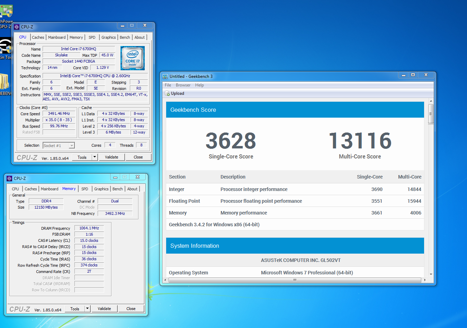The width and height of the screenshot is (467, 328).
Task: Switch to the CPU tab in the Memory CPU-Z window
Action: click(15, 189)
